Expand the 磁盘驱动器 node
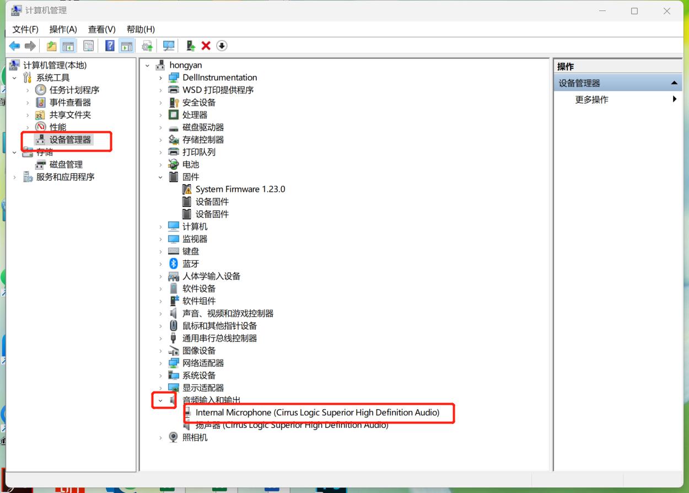689x493 pixels. 160,127
